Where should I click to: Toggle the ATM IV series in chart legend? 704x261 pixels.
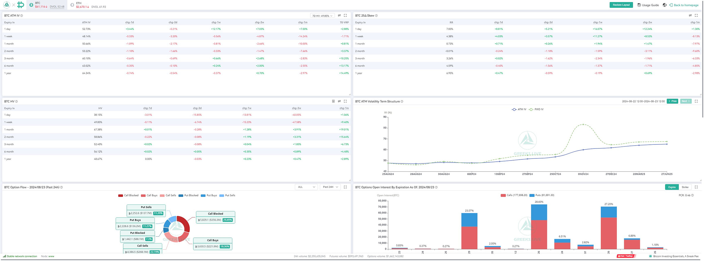pos(519,109)
